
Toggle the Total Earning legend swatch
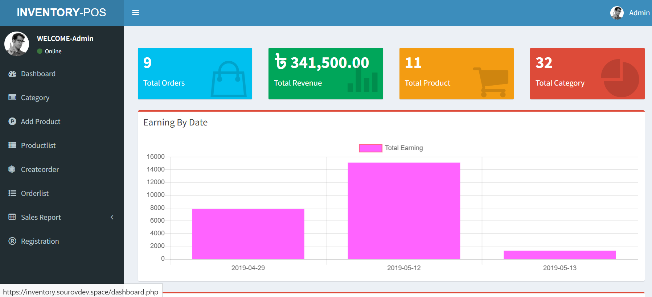[370, 148]
